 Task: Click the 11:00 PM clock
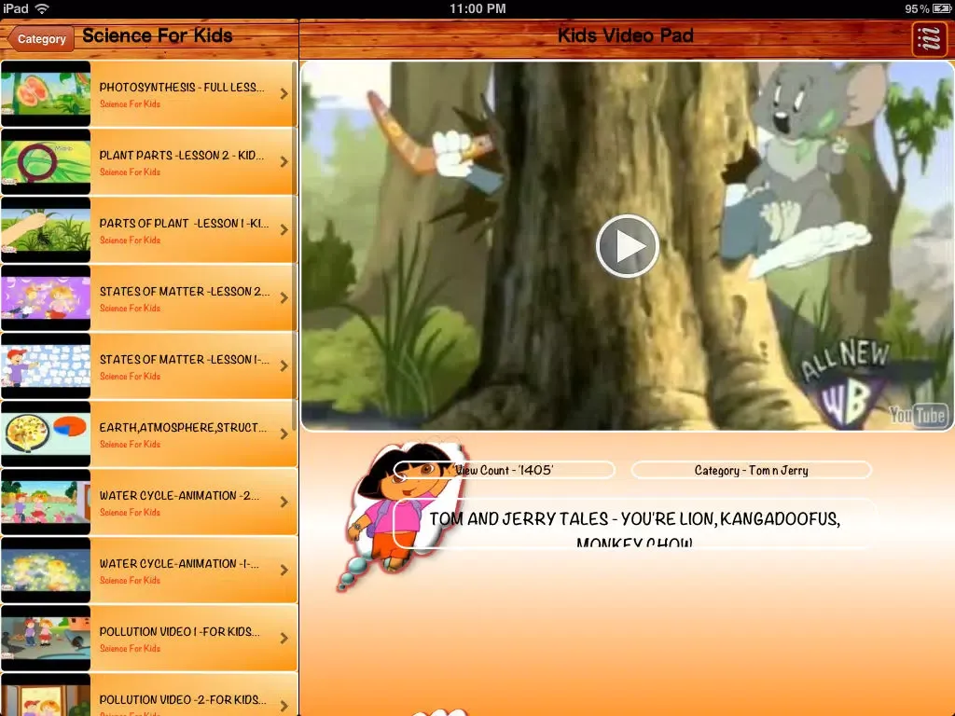point(477,8)
